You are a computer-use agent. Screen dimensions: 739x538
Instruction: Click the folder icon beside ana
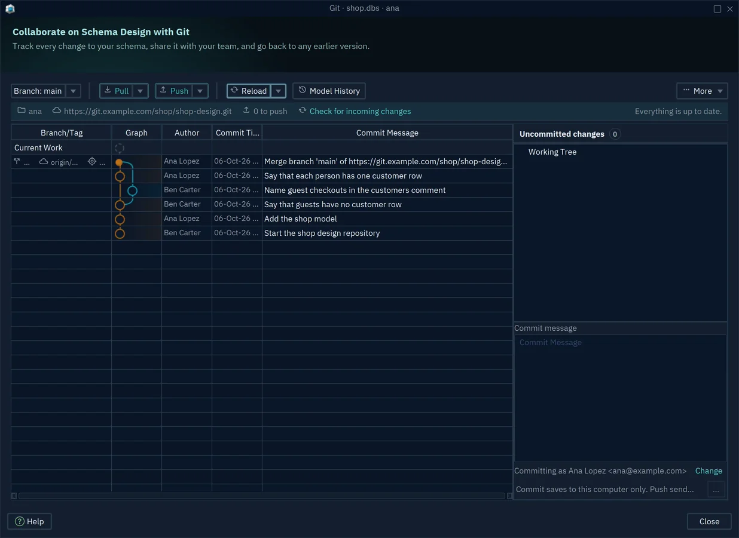click(x=22, y=110)
